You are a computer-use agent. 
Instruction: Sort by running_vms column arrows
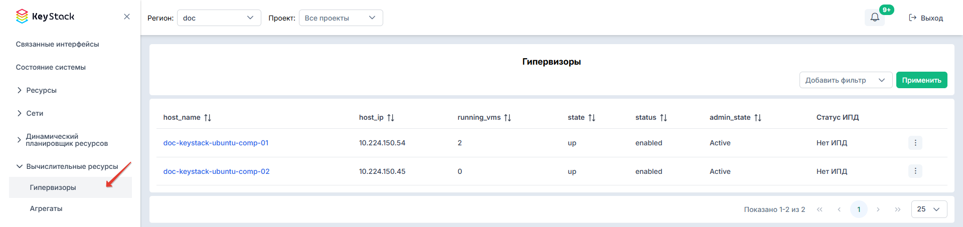pos(508,118)
